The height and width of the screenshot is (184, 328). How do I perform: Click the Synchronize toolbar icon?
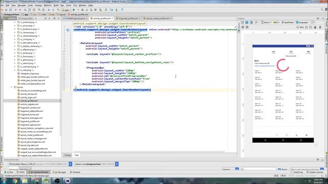pos(10,10)
